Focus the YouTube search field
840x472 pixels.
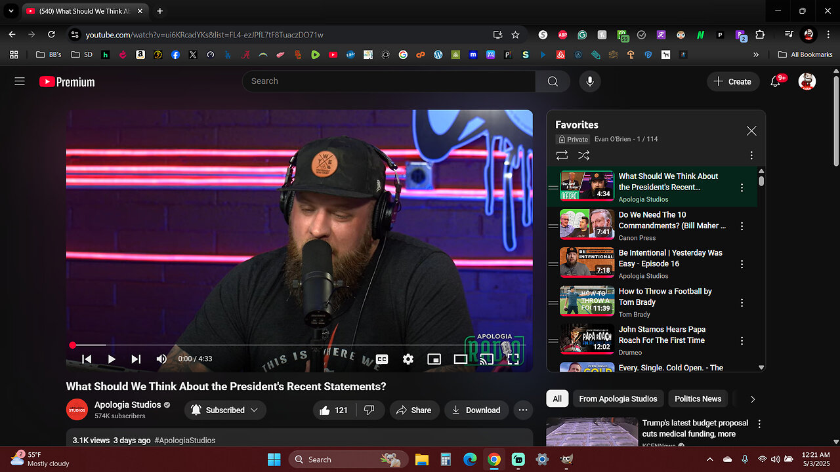[x=389, y=81]
